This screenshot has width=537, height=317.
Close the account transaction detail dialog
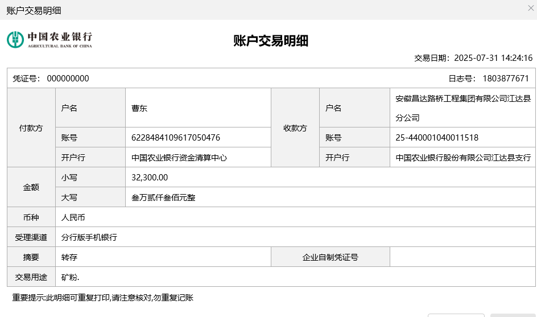point(531,8)
